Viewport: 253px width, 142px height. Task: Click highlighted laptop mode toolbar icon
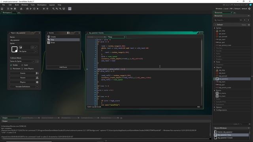coord(70,9)
